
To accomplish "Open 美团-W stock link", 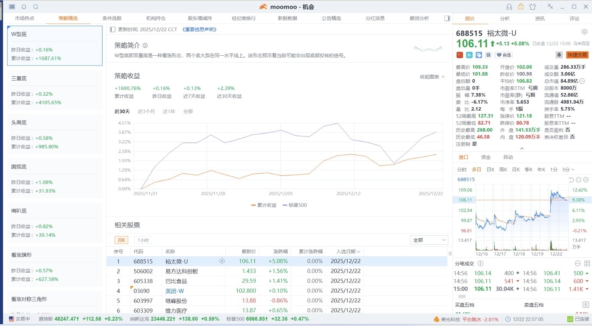I will click(x=175, y=291).
